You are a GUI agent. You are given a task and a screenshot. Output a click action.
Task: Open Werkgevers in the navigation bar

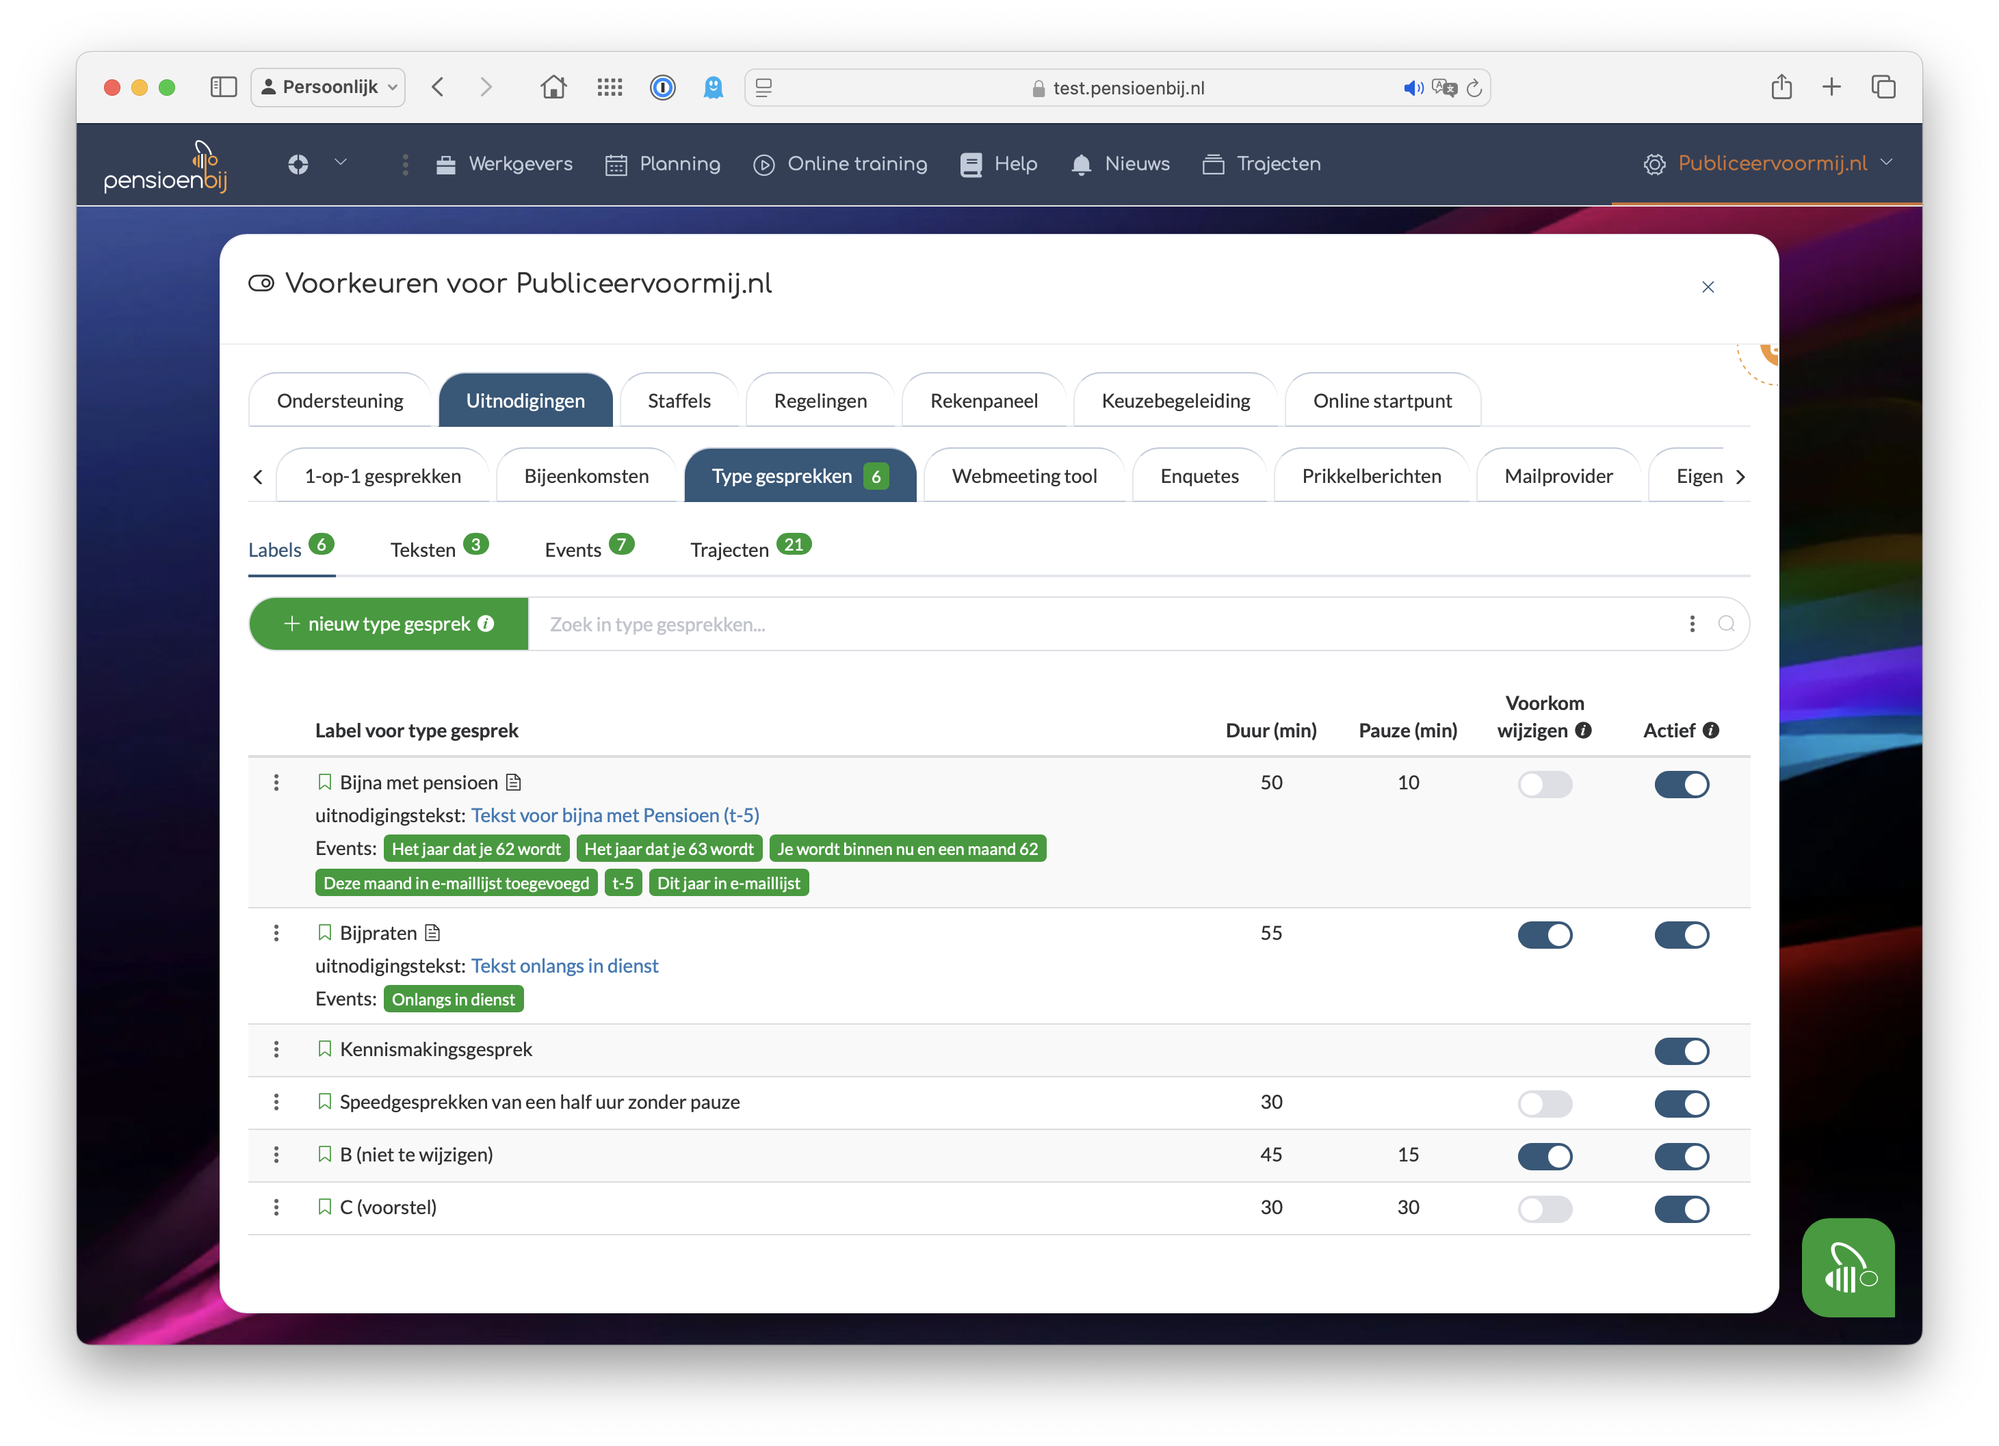[x=504, y=164]
